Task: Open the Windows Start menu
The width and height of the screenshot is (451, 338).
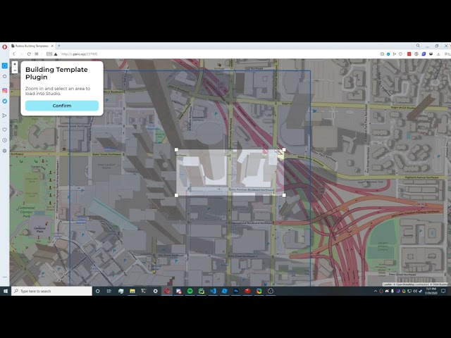Action: 5,291
